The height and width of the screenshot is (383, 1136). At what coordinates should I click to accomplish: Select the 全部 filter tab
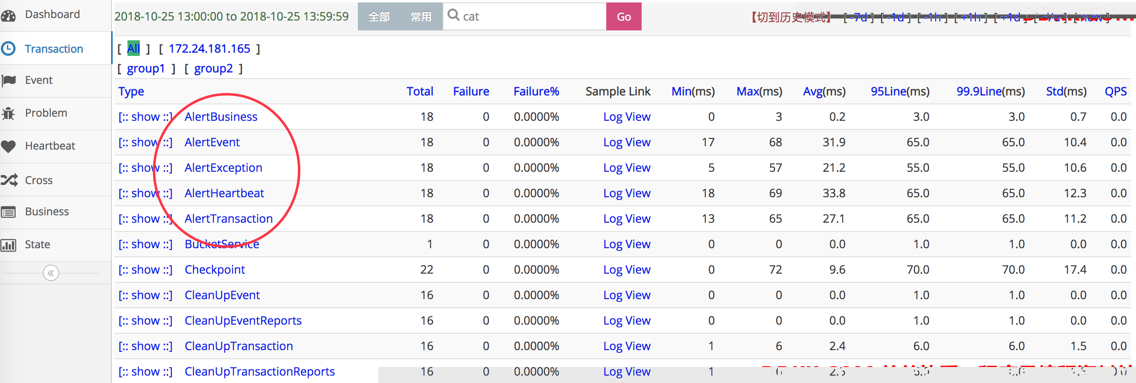(379, 16)
